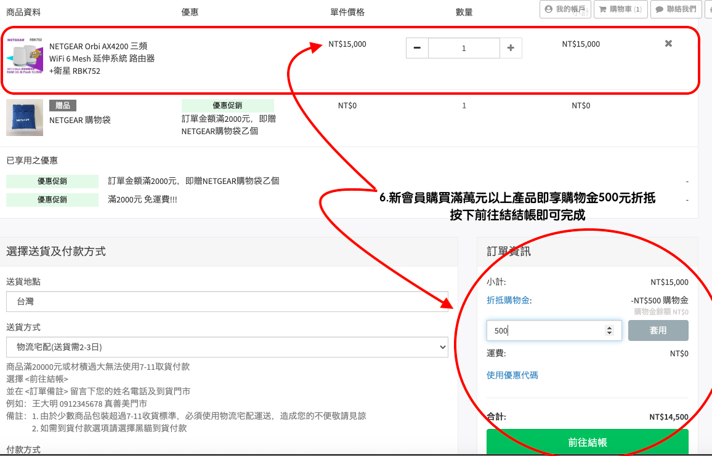
Task: Click the 聯絡我們 contact button
Action: [676, 9]
